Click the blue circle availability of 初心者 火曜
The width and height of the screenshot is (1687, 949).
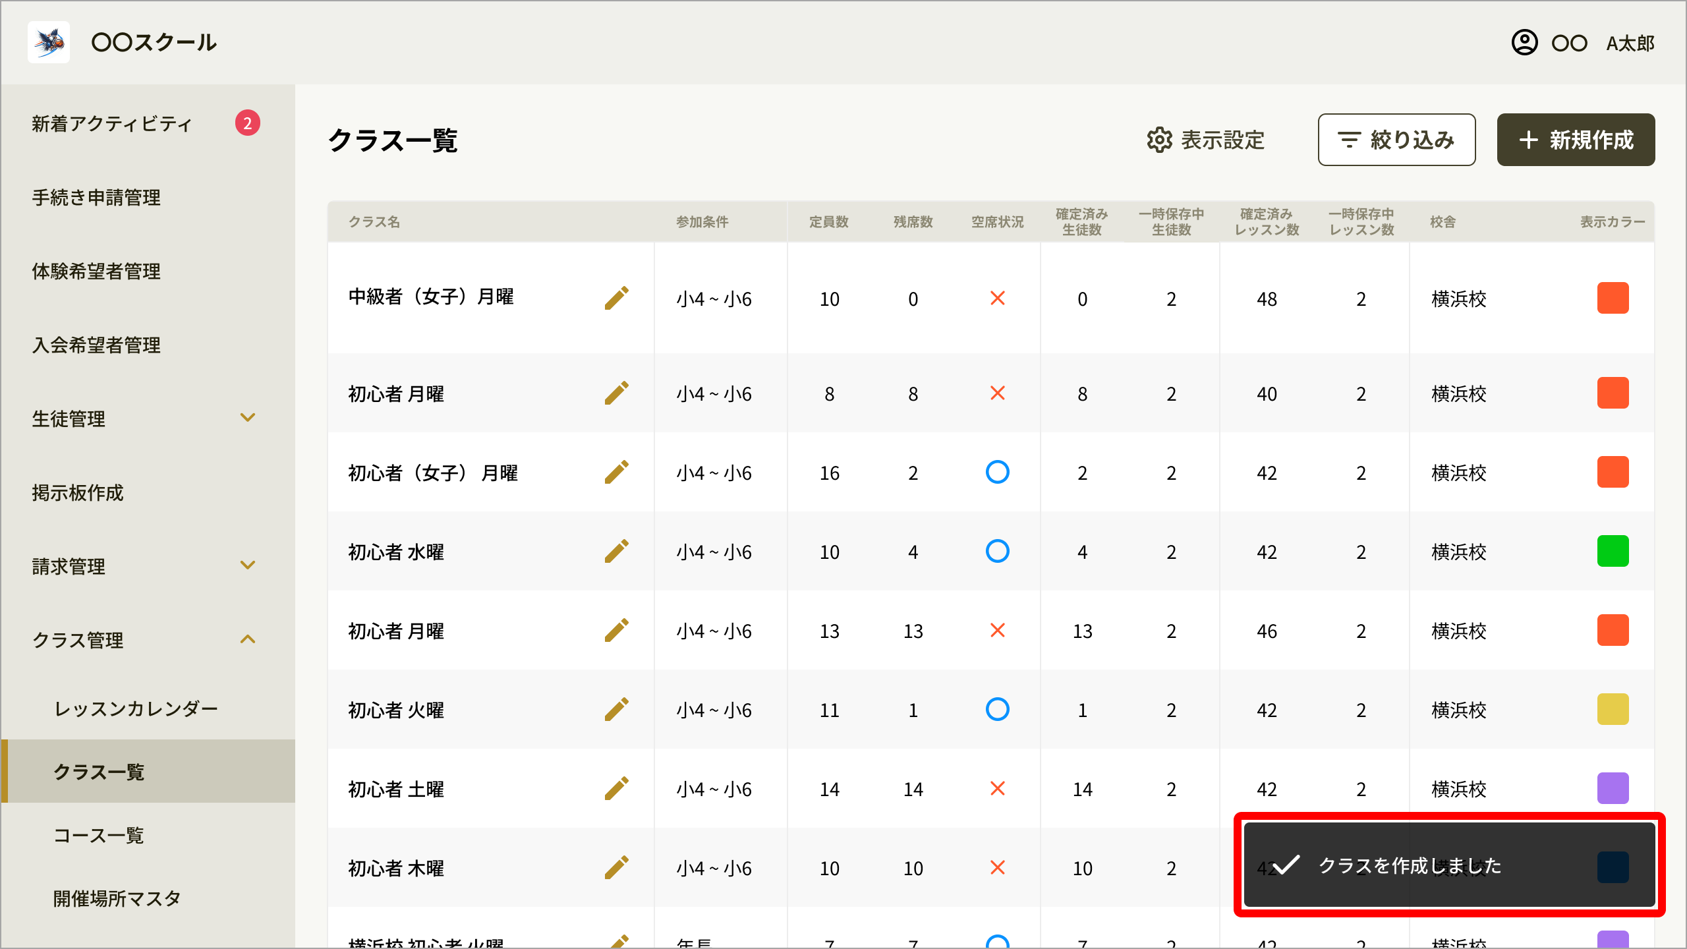tap(998, 709)
